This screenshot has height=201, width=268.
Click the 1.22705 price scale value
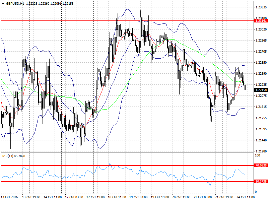(x=261, y=52)
